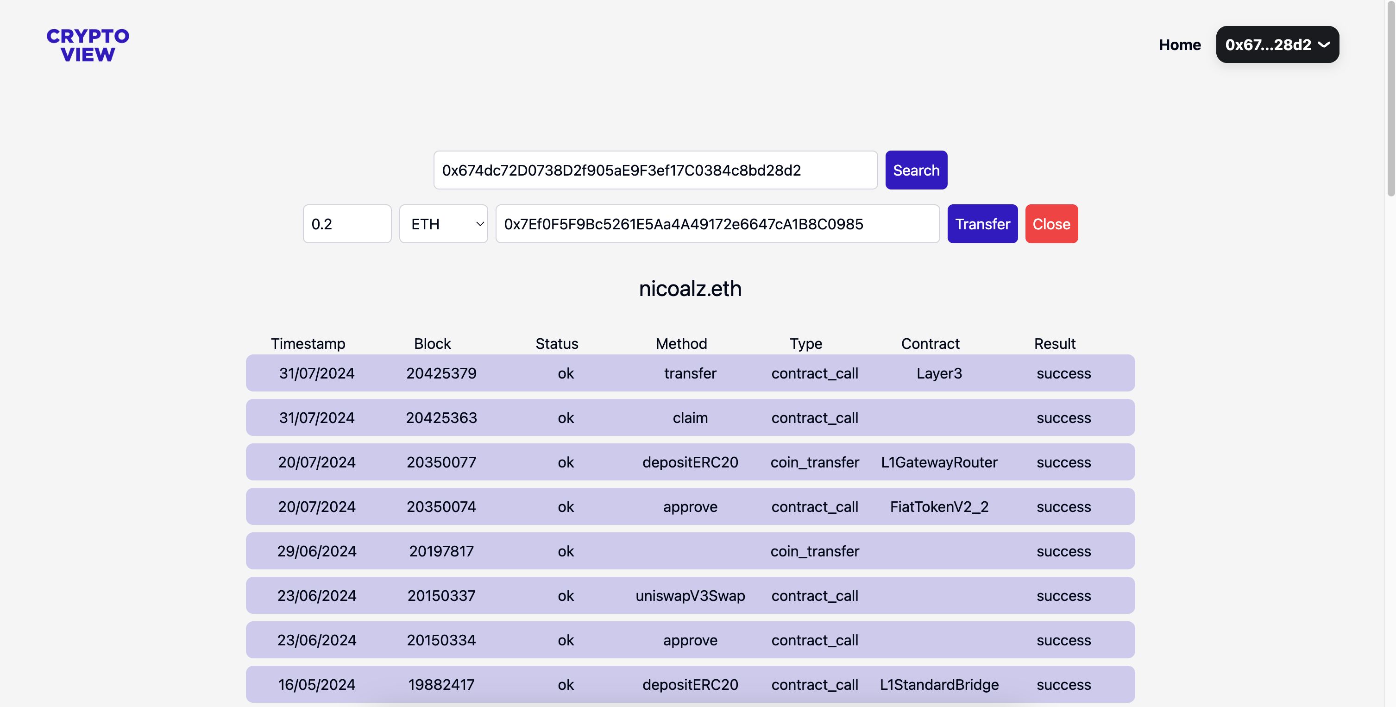Select block number 19882417
Image resolution: width=1396 pixels, height=707 pixels.
441,684
